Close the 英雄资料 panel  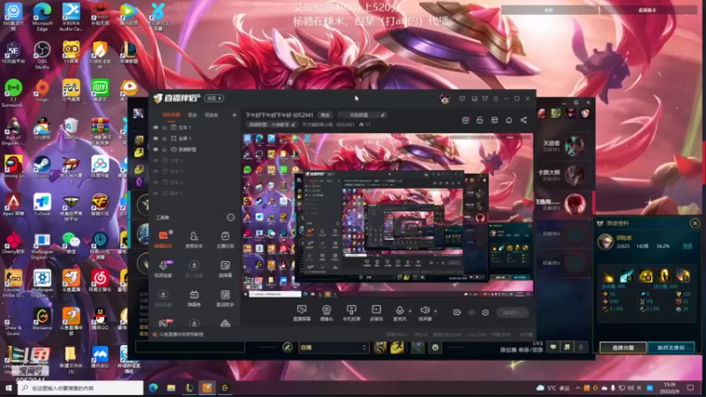click(x=695, y=223)
